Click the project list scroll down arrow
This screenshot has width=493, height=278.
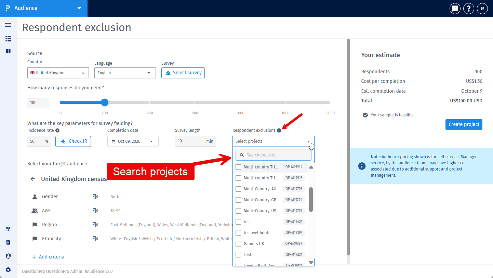tap(311, 263)
